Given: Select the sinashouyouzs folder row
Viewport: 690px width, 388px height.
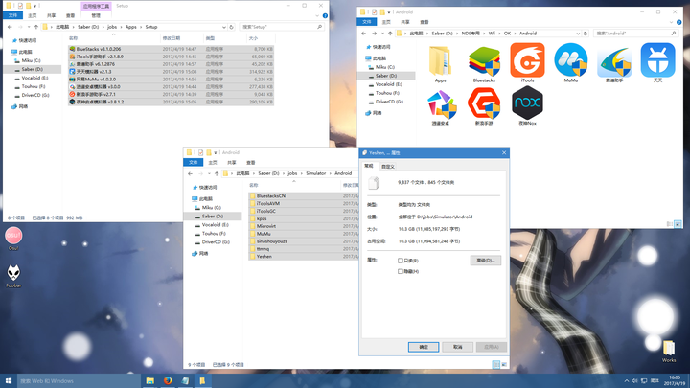Looking at the screenshot, I should pyautogui.click(x=304, y=241).
